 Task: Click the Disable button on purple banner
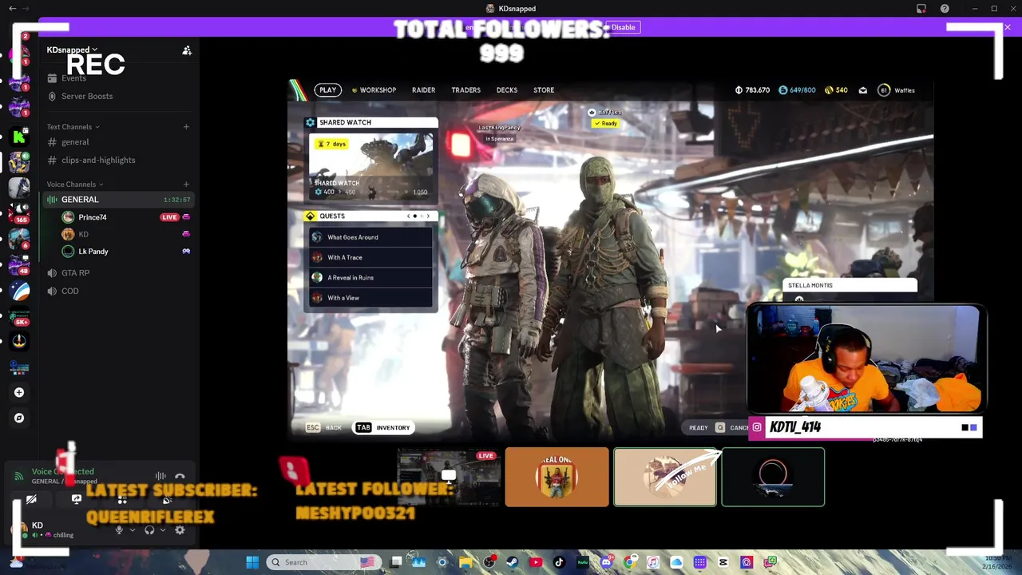pos(624,27)
